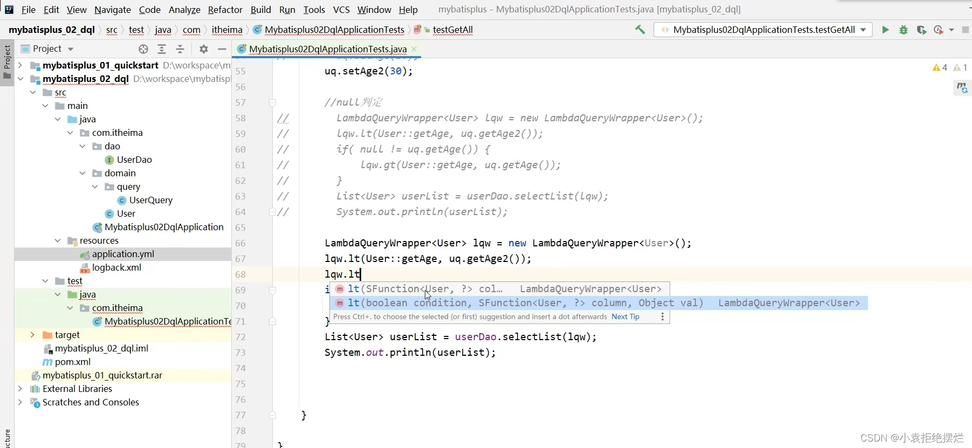
Task: Expand the mybatisplus_01_quickstart module
Action: (x=20, y=65)
